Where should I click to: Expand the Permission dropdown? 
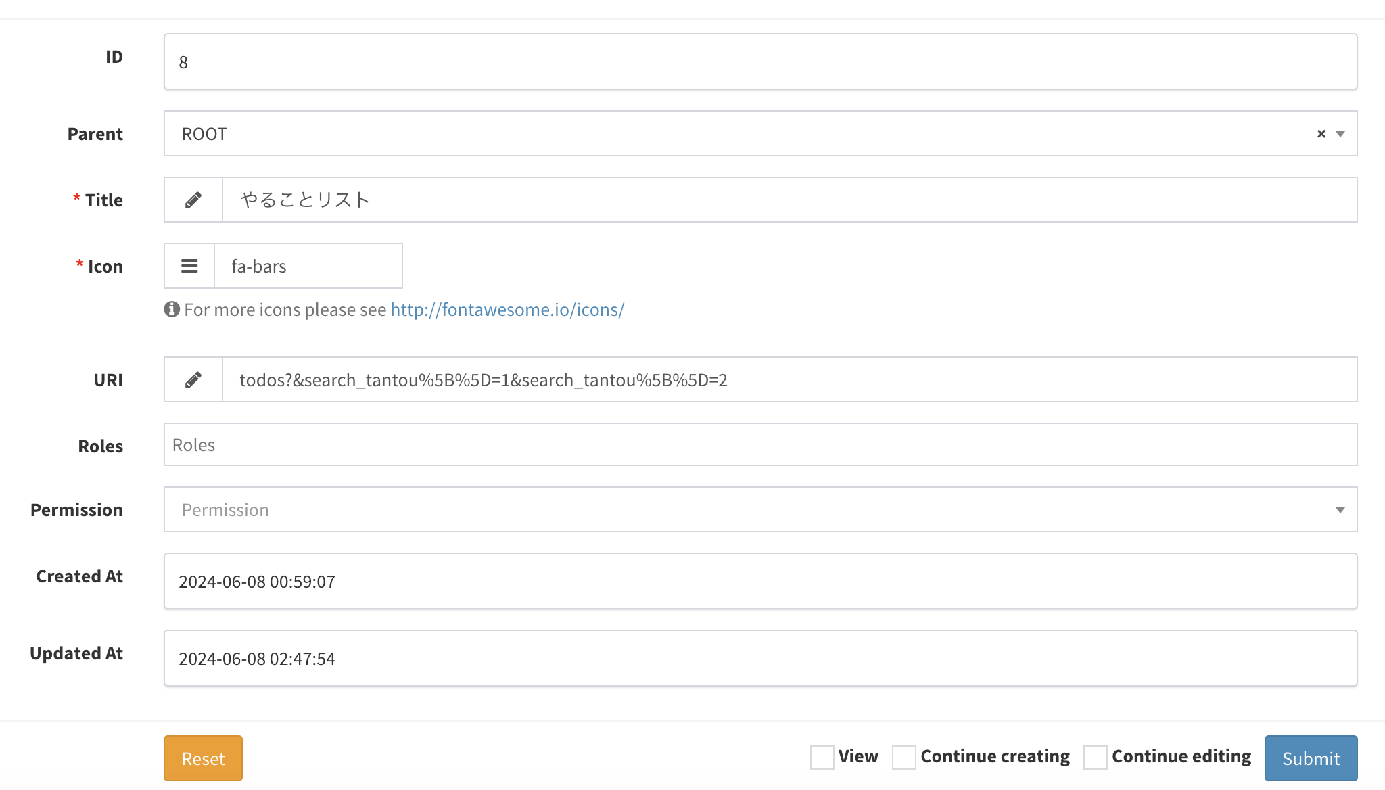1340,509
